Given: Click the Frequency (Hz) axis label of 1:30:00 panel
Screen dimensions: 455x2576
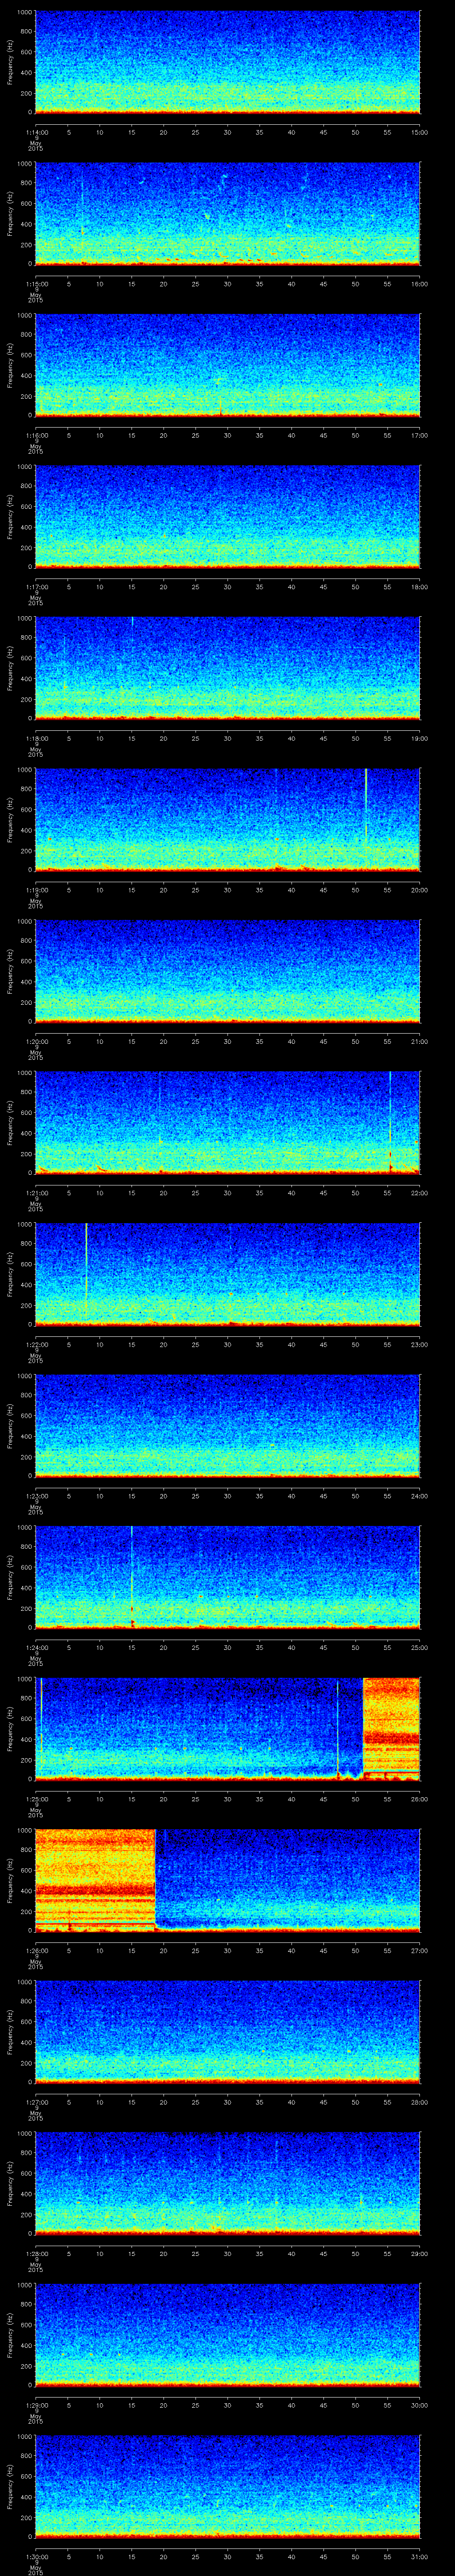Looking at the screenshot, I should click(10, 2487).
